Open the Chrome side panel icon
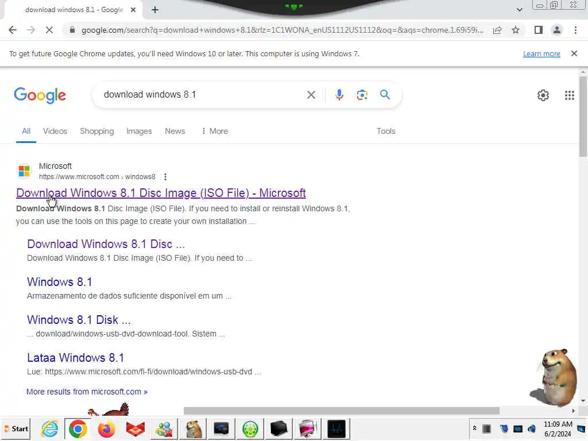The image size is (588, 441). [x=539, y=30]
